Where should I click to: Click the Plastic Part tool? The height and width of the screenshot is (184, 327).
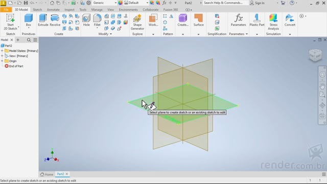pos(257,20)
